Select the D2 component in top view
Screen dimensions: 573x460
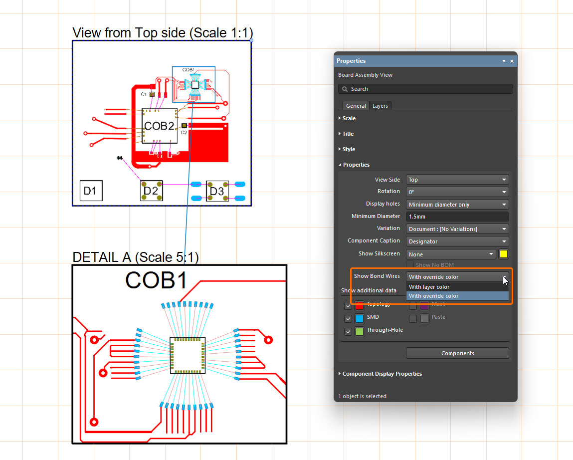[151, 191]
